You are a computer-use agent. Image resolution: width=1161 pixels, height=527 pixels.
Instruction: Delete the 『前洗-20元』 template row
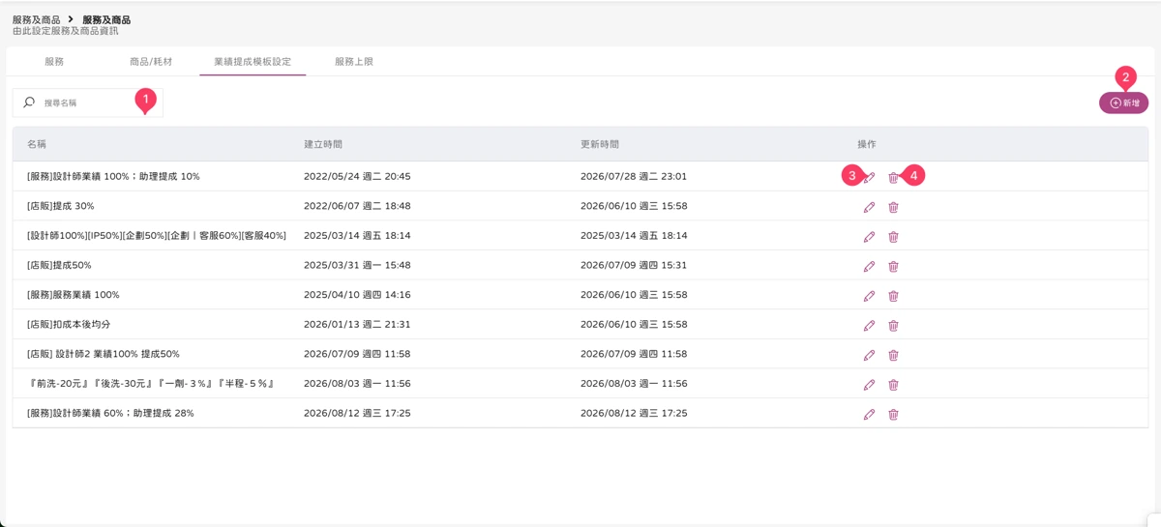[x=893, y=385]
